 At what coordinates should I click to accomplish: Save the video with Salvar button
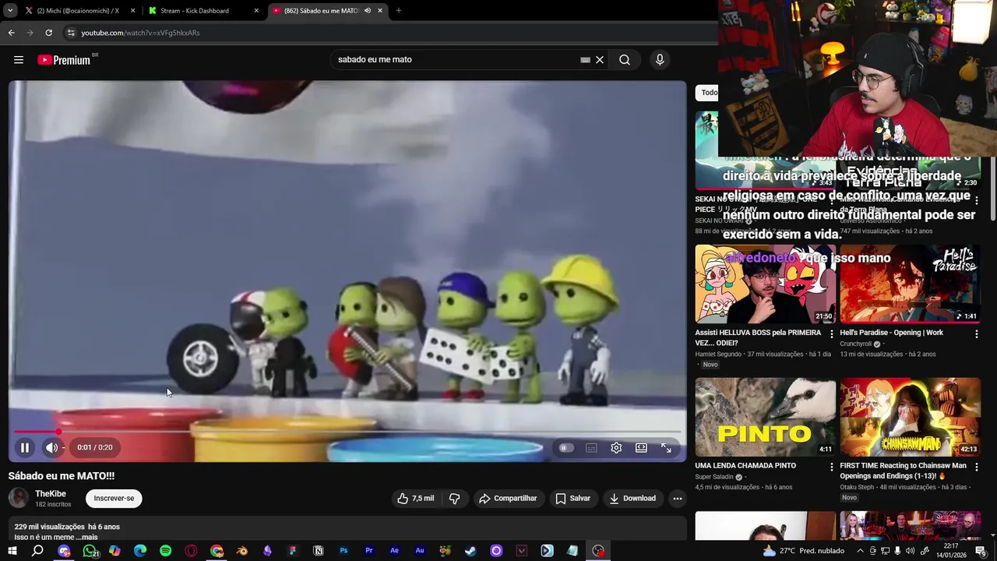pyautogui.click(x=572, y=499)
